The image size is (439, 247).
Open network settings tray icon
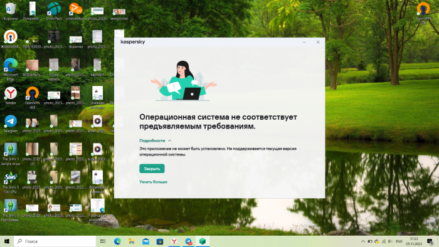click(x=384, y=241)
